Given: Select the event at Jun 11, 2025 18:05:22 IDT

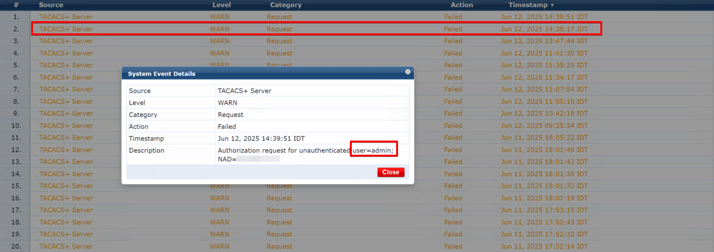Looking at the screenshot, I should (x=357, y=137).
